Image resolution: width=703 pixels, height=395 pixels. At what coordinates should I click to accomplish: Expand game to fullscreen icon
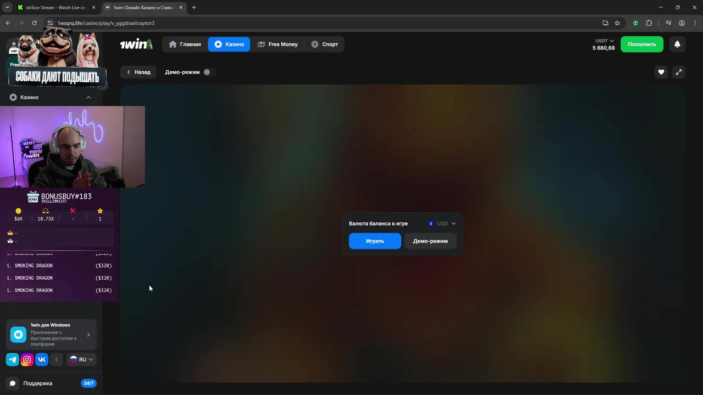pos(679,72)
